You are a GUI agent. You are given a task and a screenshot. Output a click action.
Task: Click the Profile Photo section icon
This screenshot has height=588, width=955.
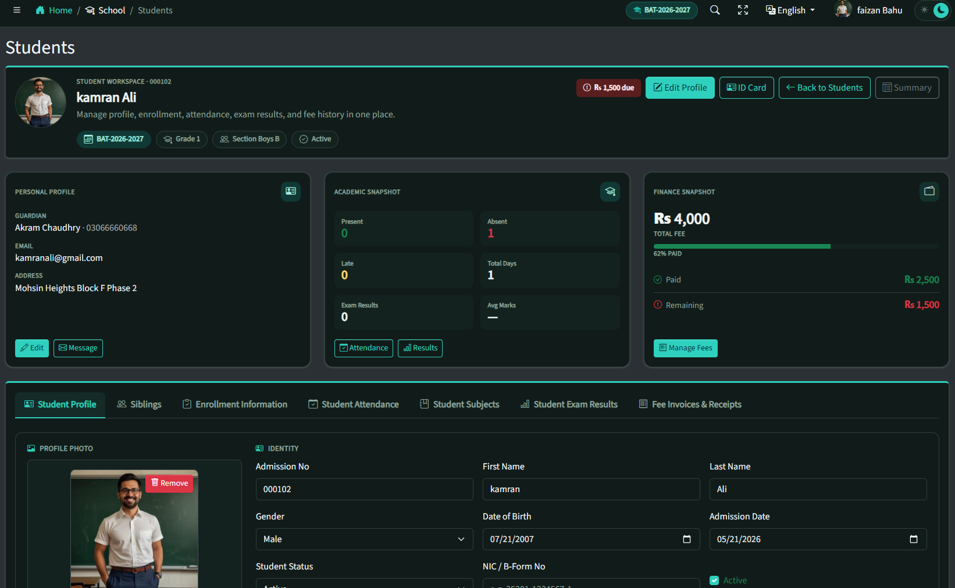pyautogui.click(x=31, y=449)
